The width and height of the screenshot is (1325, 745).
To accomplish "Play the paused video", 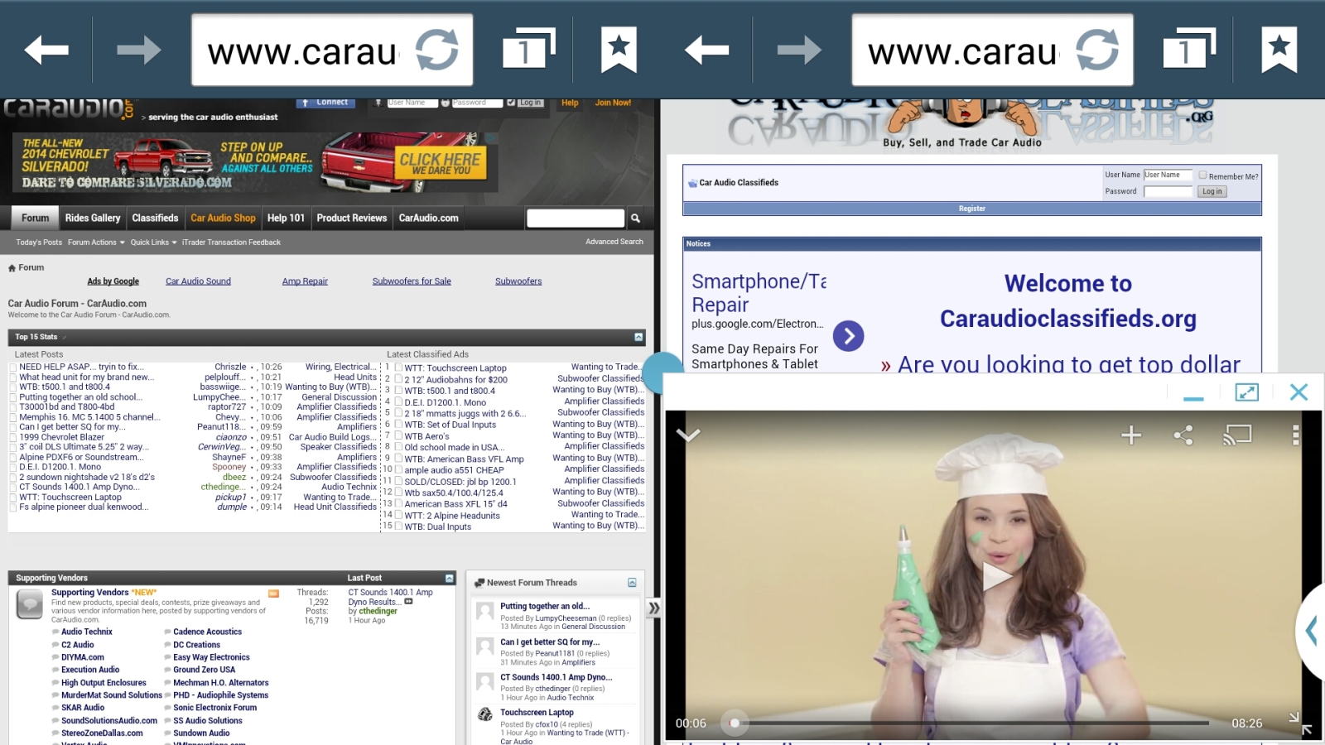I will tap(995, 577).
